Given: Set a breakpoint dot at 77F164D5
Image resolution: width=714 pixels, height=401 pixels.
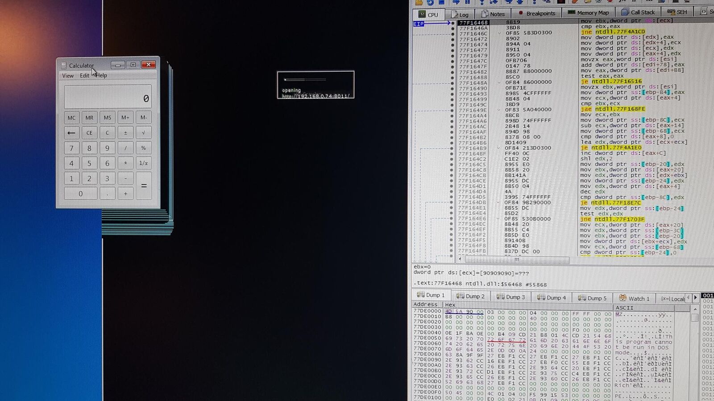Looking at the screenshot, I should (x=452, y=196).
